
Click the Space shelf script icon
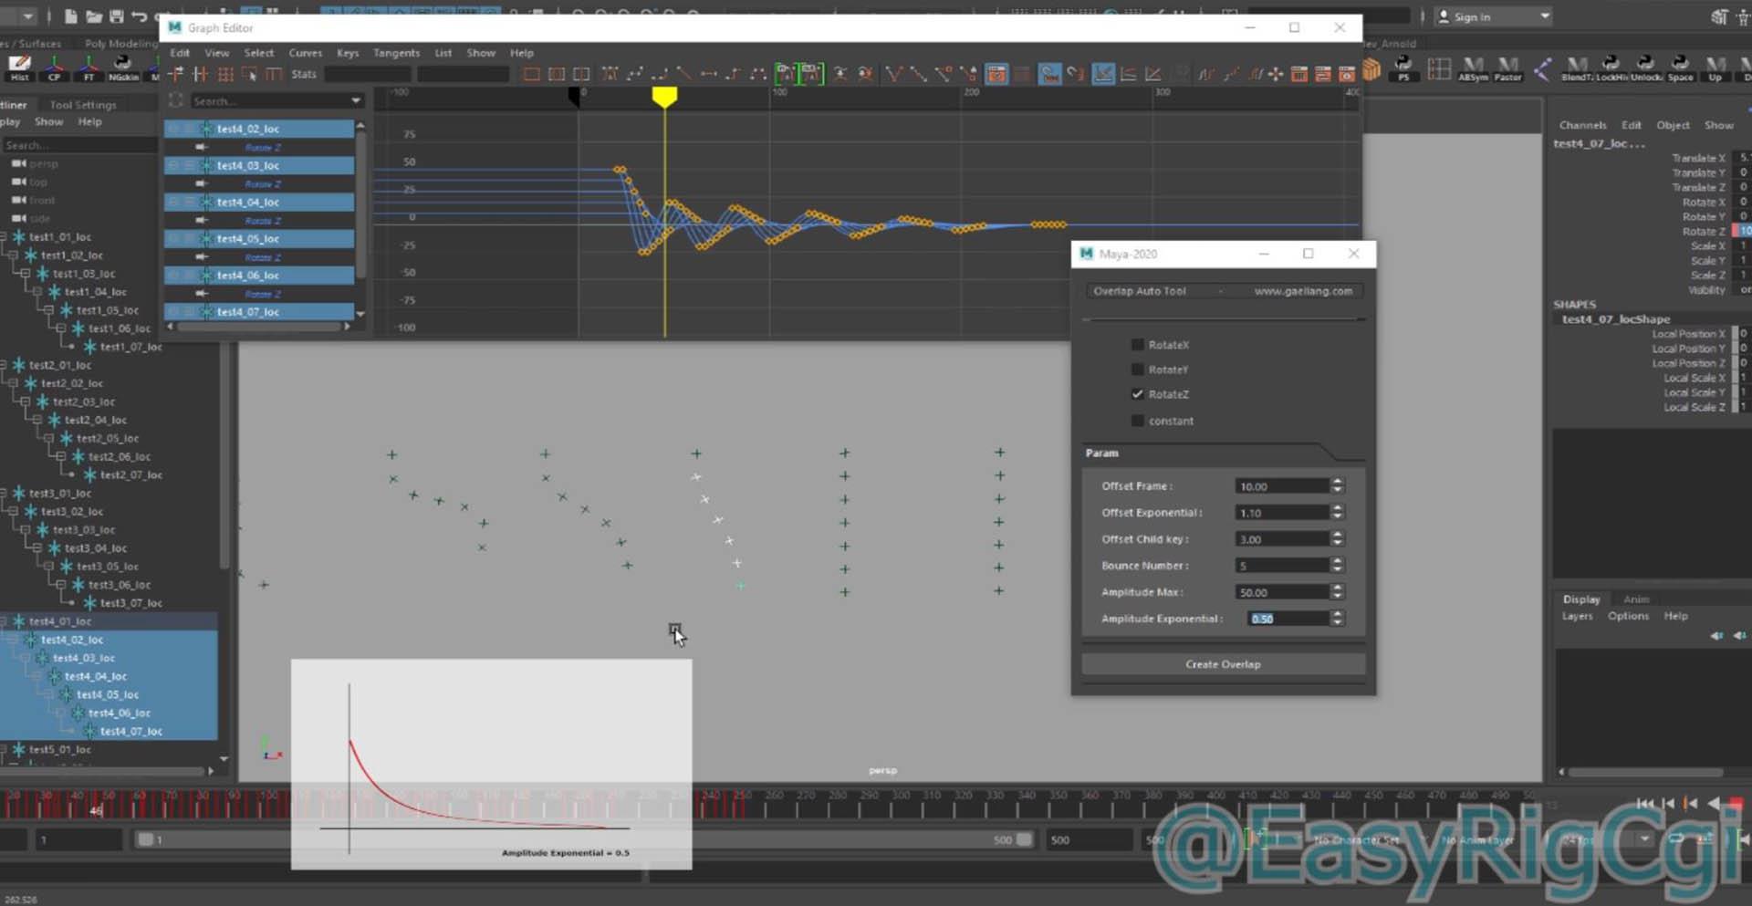[1680, 68]
